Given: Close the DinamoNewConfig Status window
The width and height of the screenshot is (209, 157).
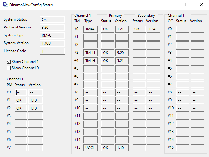Looking at the screenshot, I should point(201,5).
